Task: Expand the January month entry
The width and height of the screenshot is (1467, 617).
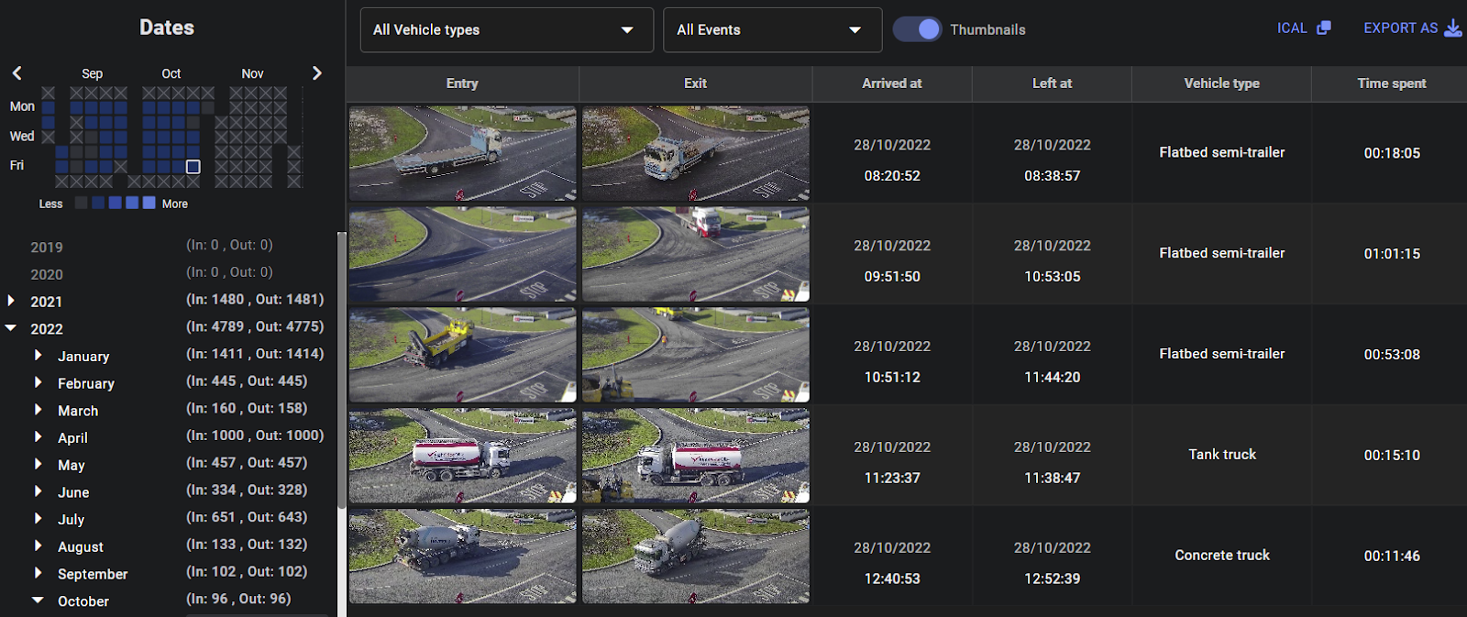Action: pyautogui.click(x=38, y=356)
